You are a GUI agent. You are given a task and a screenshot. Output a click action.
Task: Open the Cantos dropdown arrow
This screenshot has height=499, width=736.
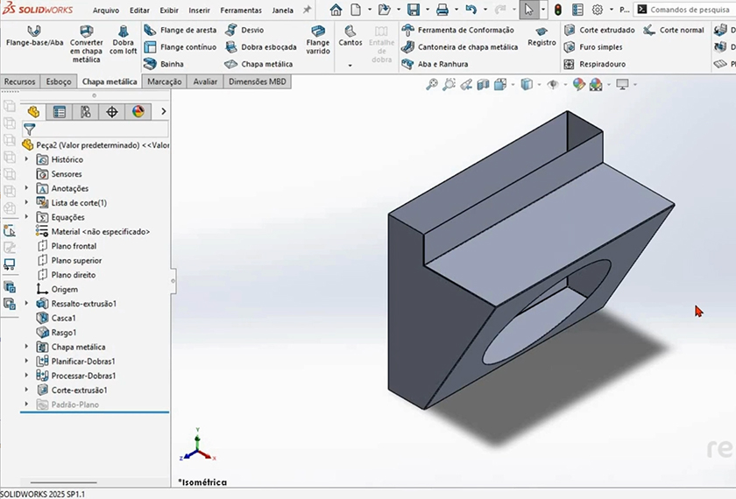[350, 66]
